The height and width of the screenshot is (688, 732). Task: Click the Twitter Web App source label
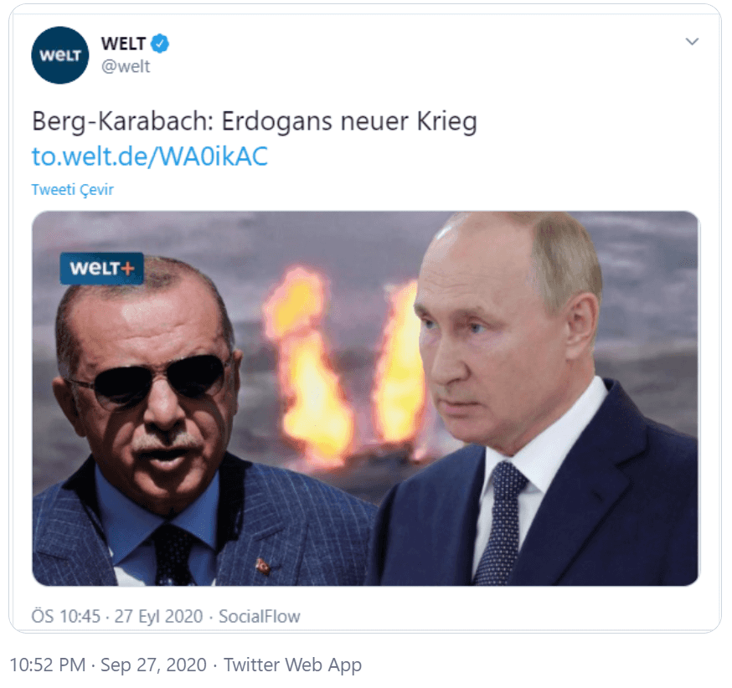pyautogui.click(x=292, y=665)
